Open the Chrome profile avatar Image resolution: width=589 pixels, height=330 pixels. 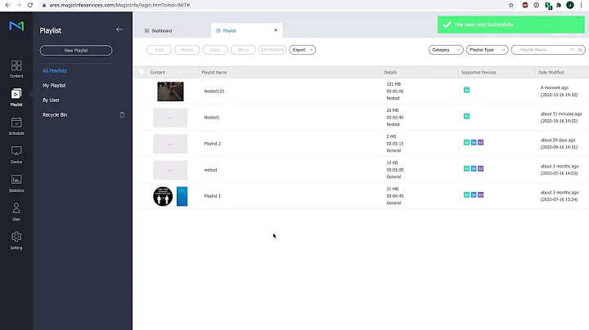(570, 5)
